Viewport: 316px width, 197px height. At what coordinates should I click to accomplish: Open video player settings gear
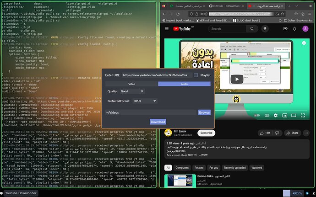pyautogui.click(x=276, y=115)
